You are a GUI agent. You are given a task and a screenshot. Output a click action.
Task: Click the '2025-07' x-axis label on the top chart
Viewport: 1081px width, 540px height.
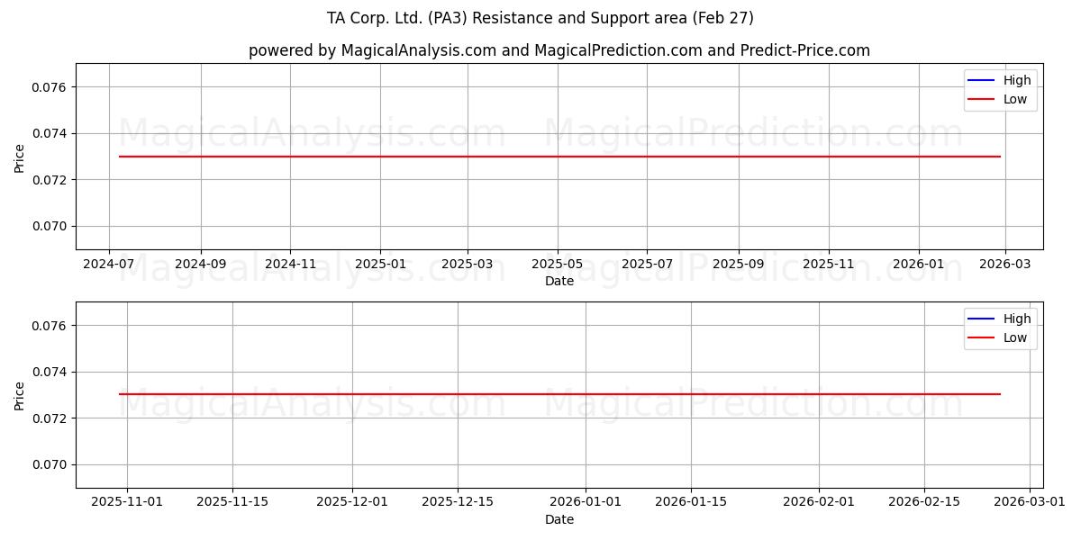point(647,265)
